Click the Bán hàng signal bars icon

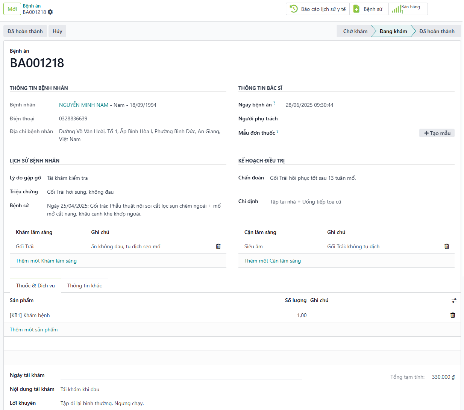click(x=396, y=9)
